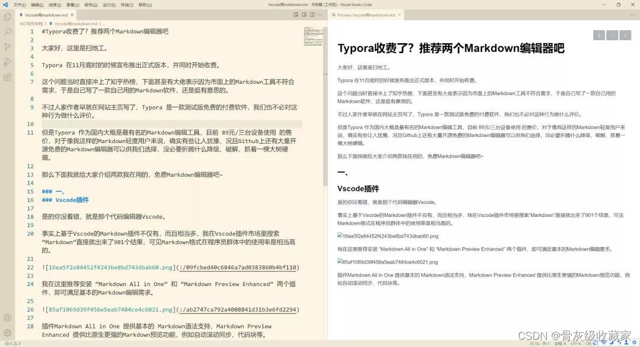Image resolution: width=640 pixels, height=347 pixels.
Task: Click the gear icon in IME tray
Action: tap(634, 342)
